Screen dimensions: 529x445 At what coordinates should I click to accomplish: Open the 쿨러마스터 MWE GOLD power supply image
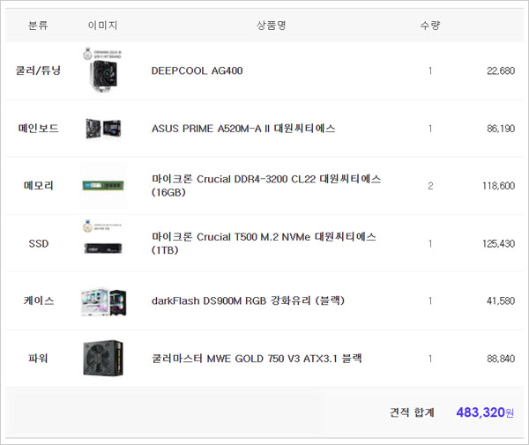pos(103,358)
